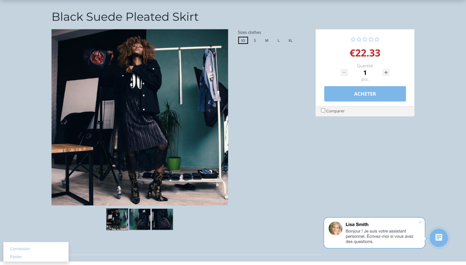Click the fourth rating star
The height and width of the screenshot is (265, 466).
coord(371,39)
